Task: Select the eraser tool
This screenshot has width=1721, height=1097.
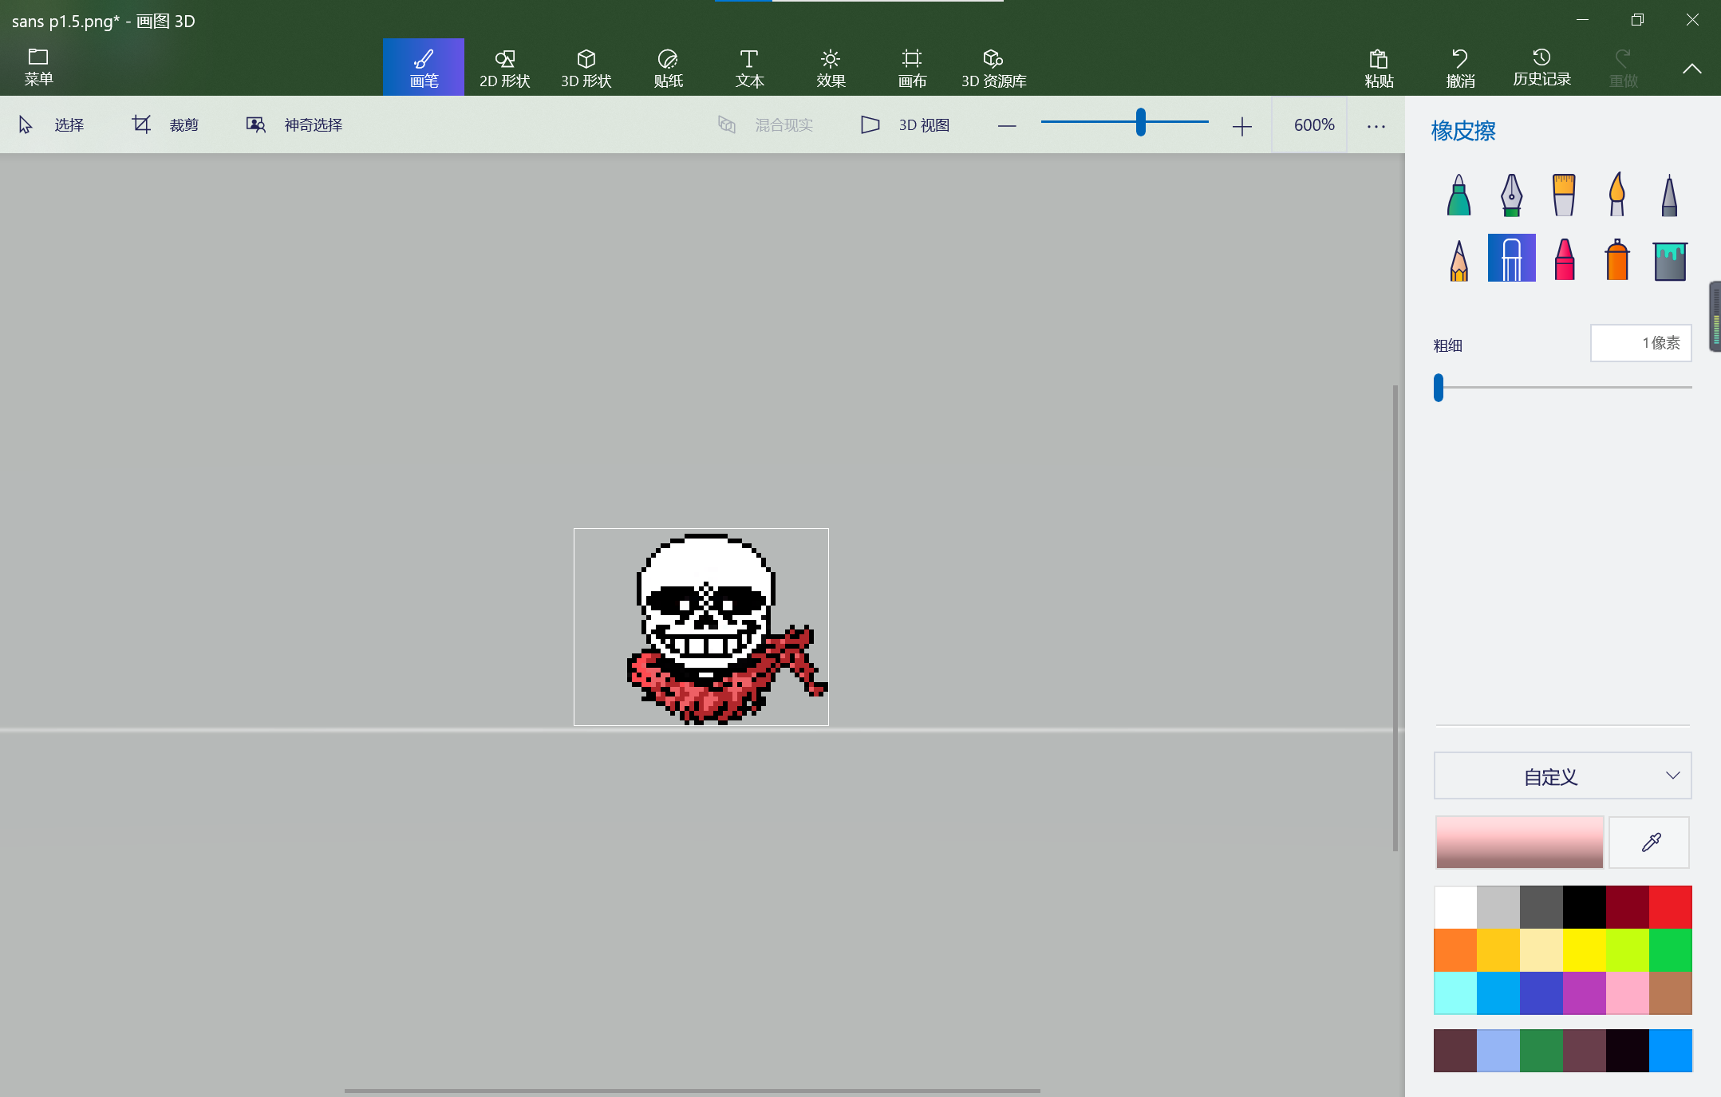Action: pos(1511,258)
